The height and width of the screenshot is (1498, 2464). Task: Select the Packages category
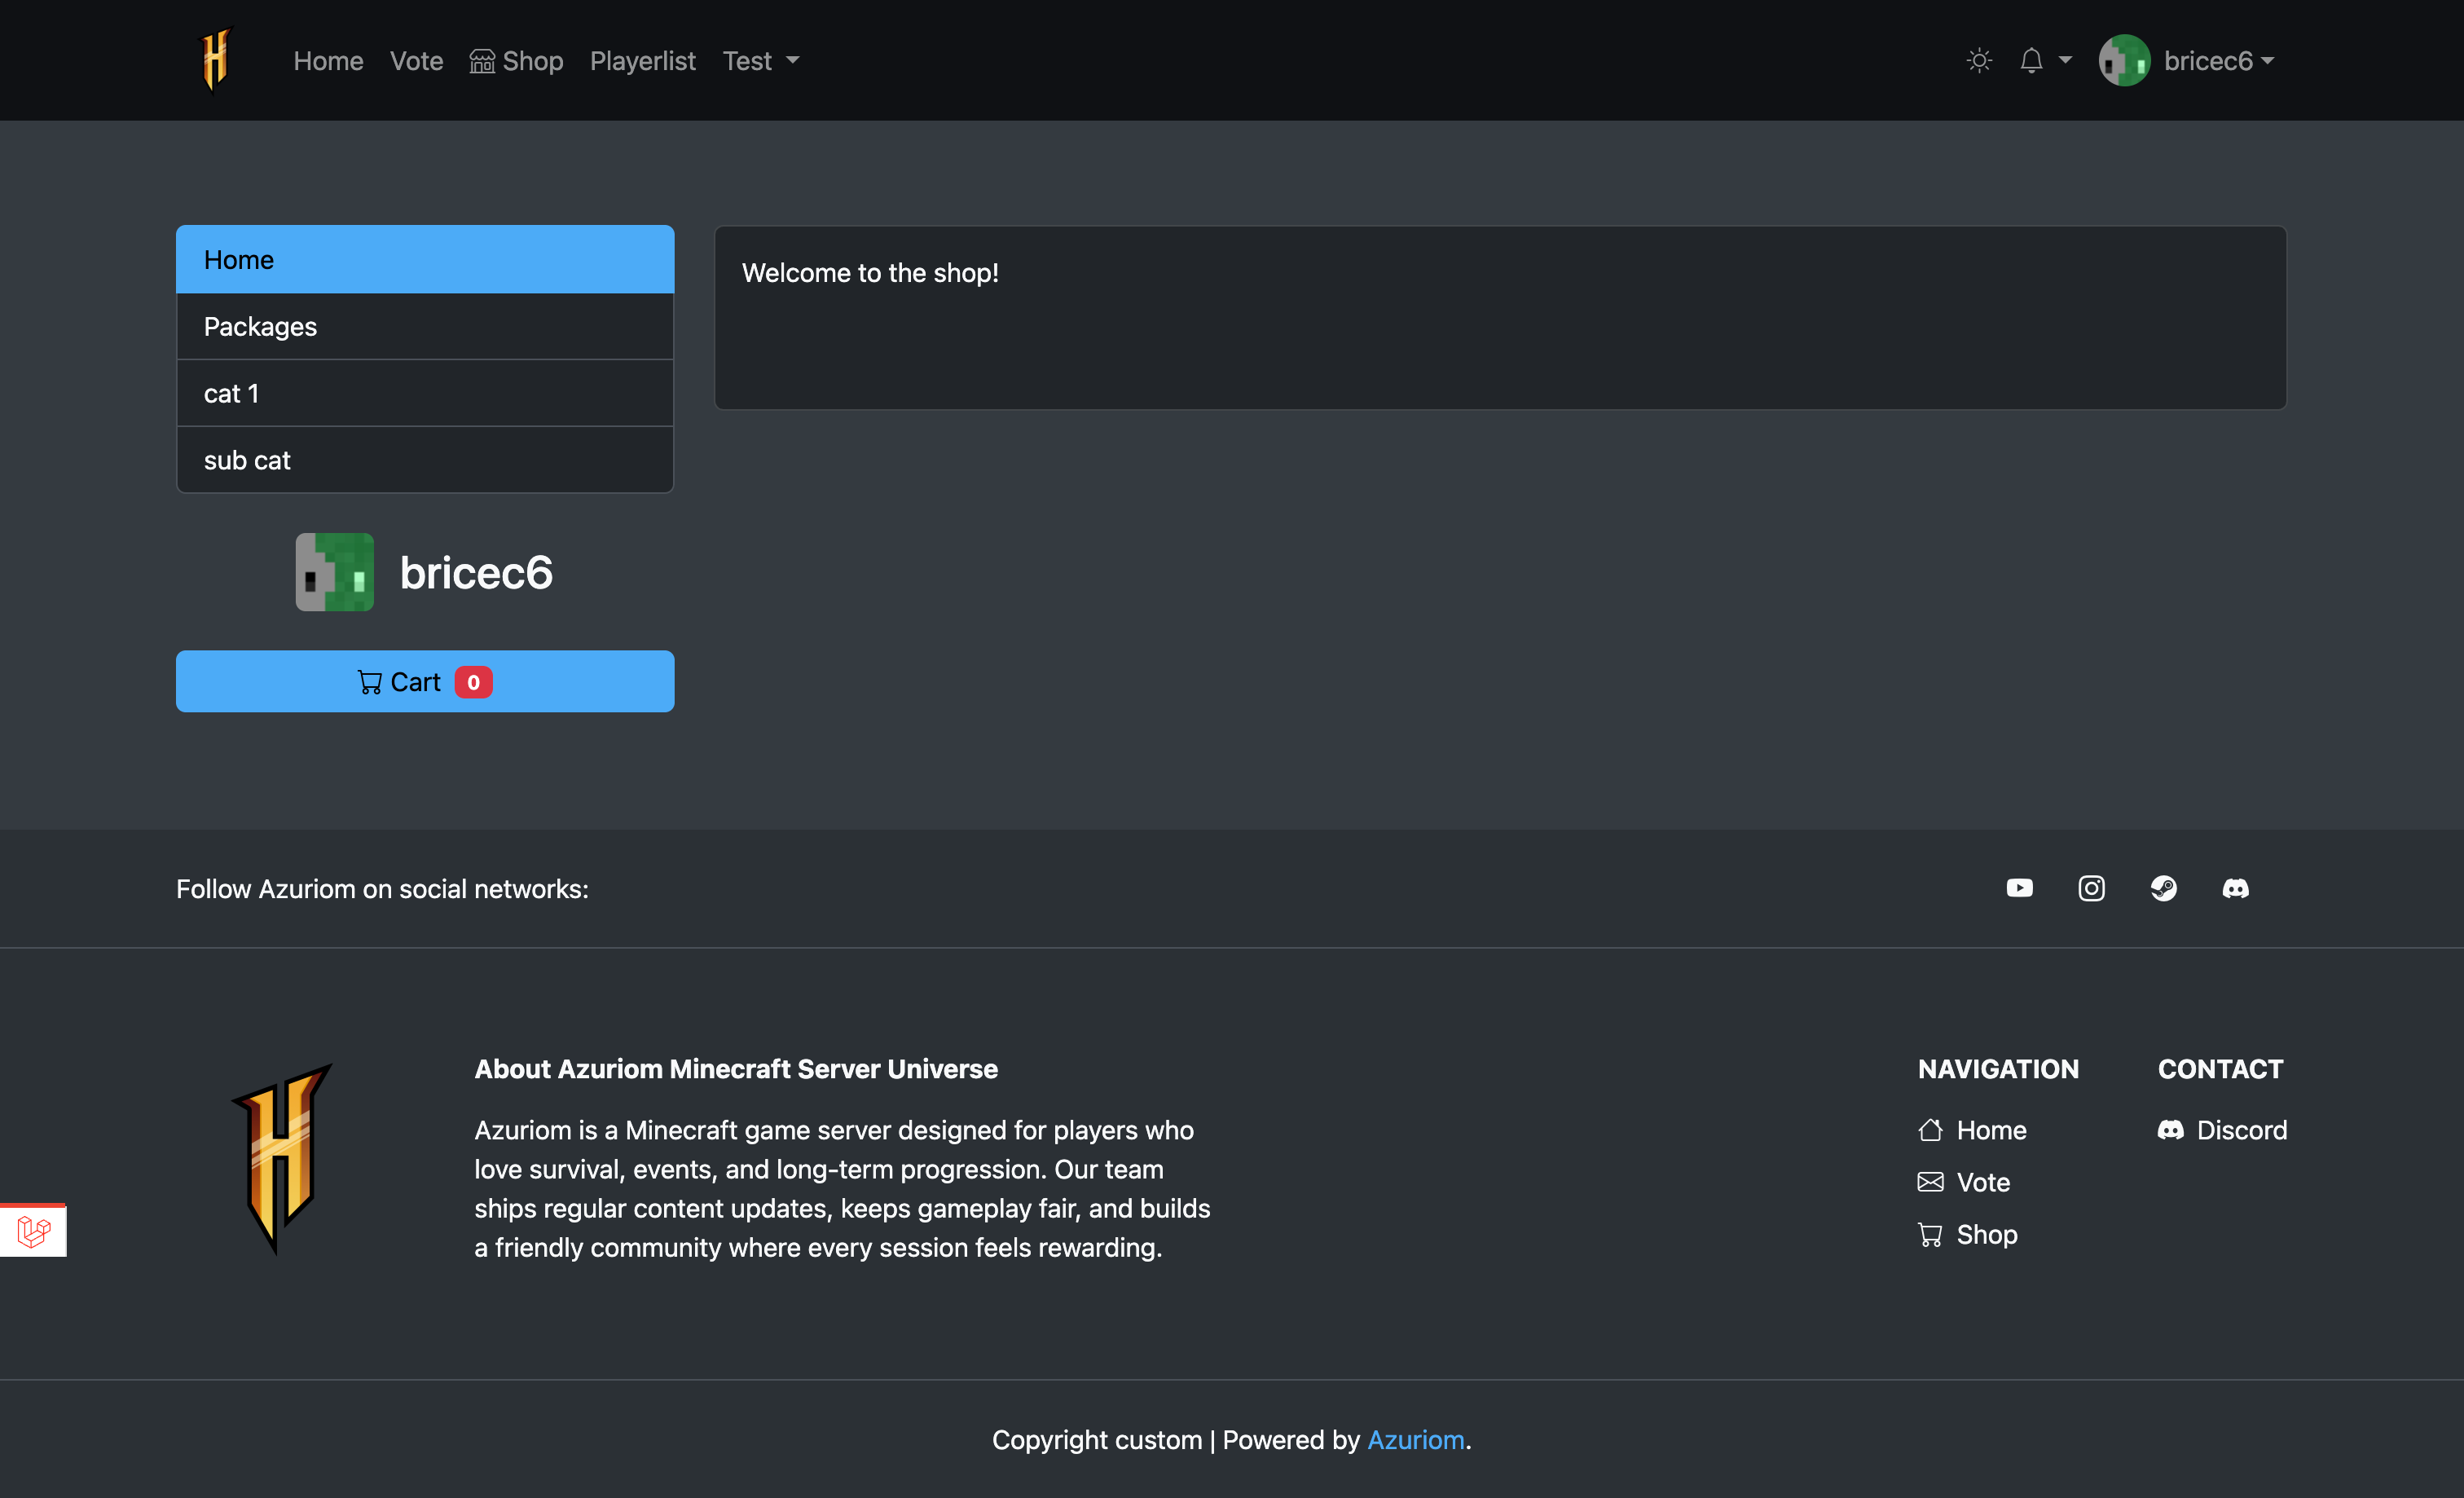[425, 326]
